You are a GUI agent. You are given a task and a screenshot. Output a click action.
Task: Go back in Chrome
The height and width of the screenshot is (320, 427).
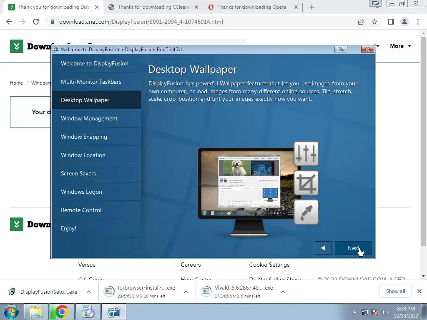pyautogui.click(x=9, y=22)
